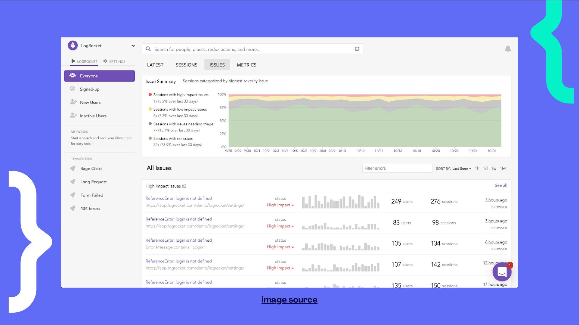Switch to the SESSIONS tab
The image size is (579, 325).
pos(186,65)
